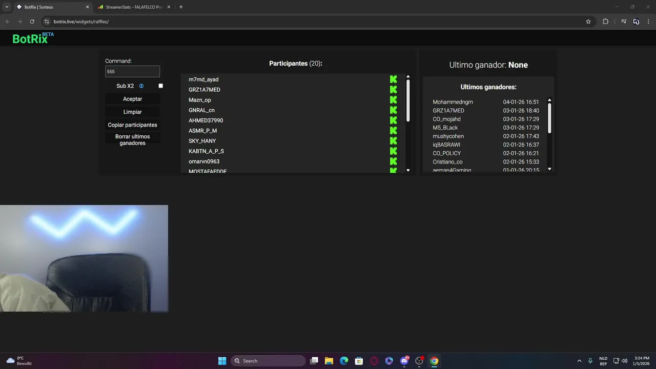Select participant m7md_ayad

(x=203, y=79)
